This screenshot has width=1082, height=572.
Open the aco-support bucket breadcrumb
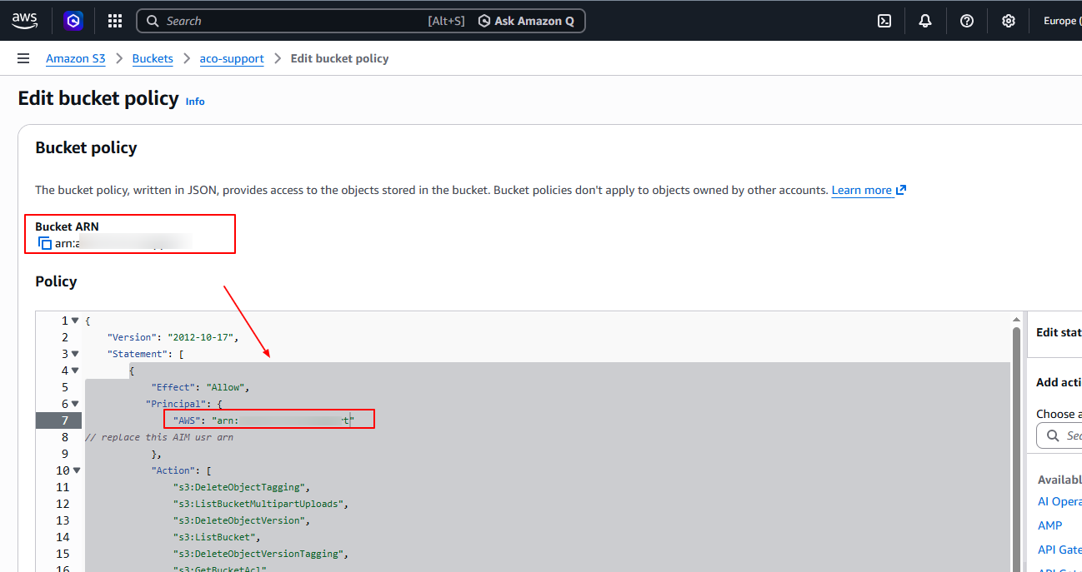(232, 58)
